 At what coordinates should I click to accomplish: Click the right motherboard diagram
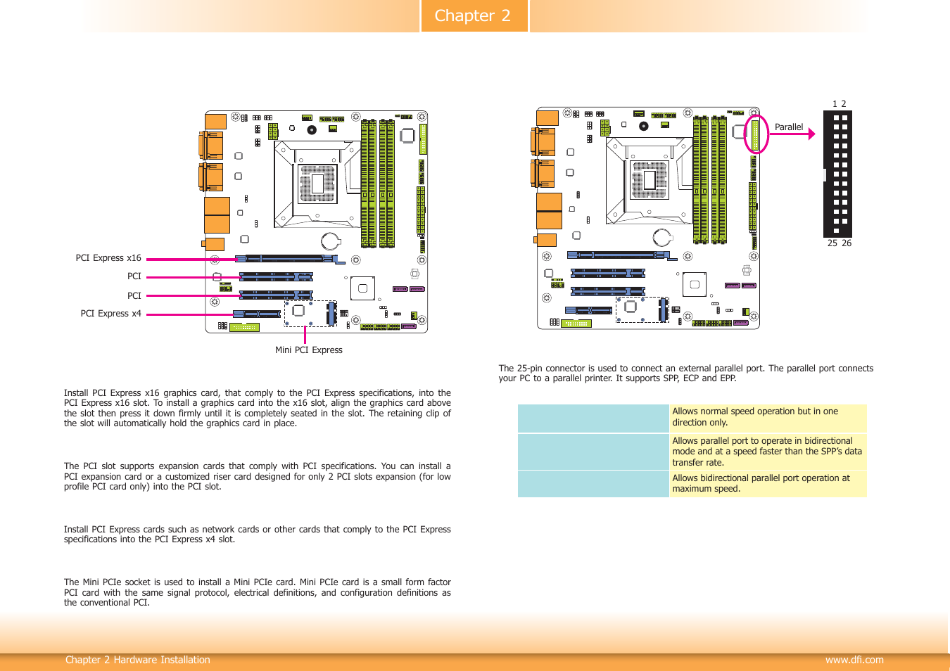coord(646,218)
